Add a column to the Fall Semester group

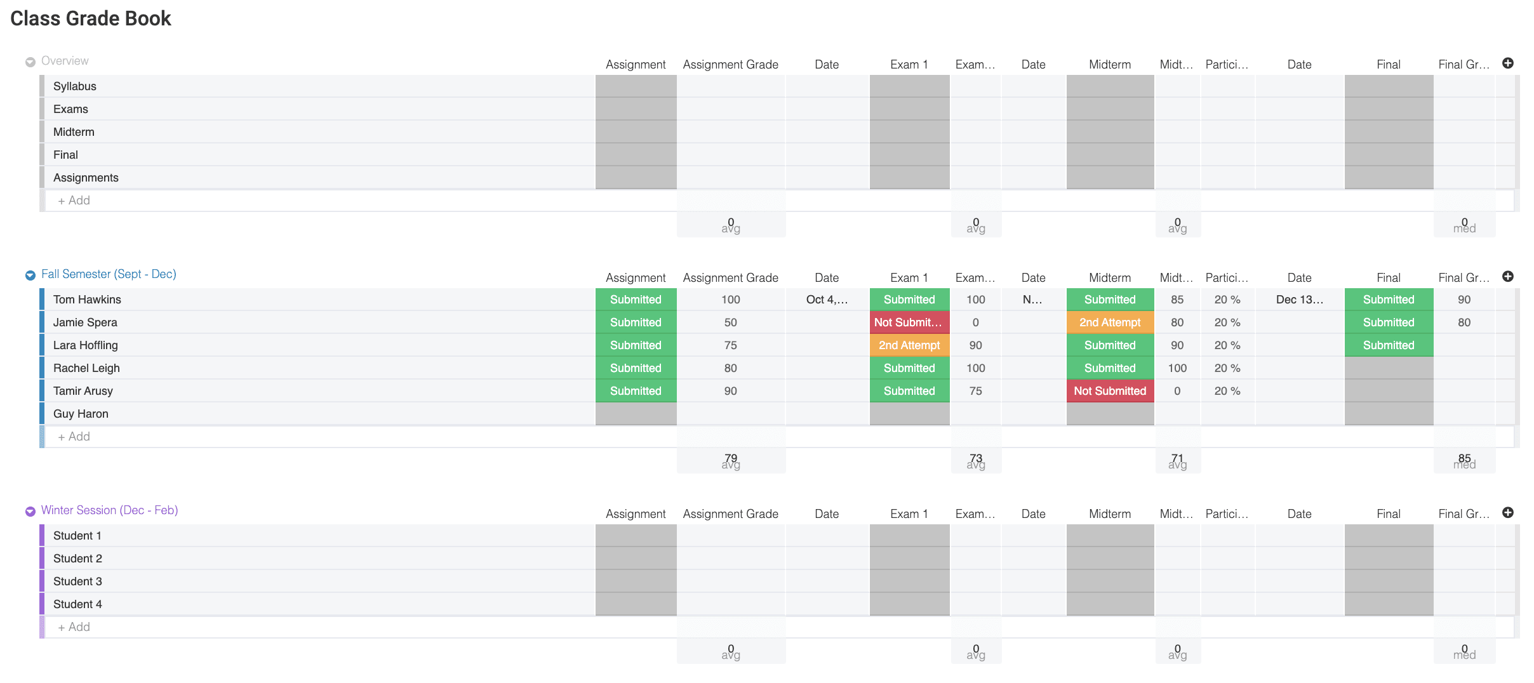click(1508, 276)
